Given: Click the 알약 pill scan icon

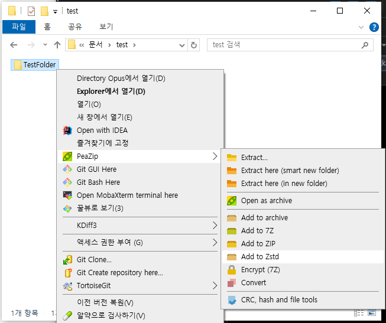Looking at the screenshot, I should [x=67, y=316].
